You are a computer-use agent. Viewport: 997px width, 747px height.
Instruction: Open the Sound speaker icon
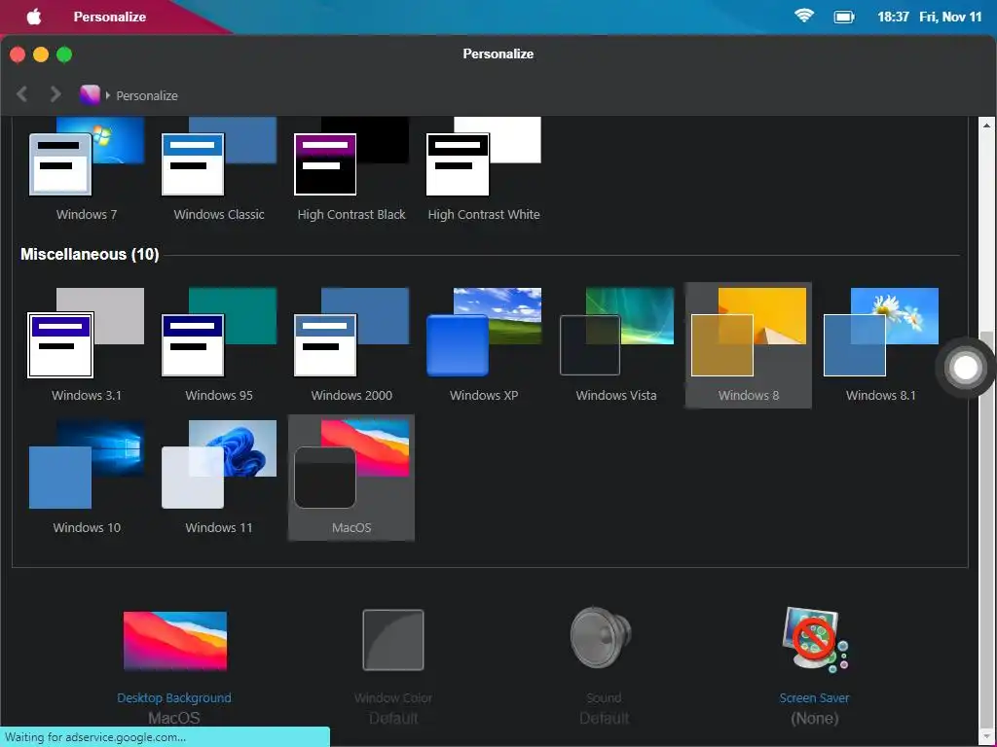click(x=601, y=637)
